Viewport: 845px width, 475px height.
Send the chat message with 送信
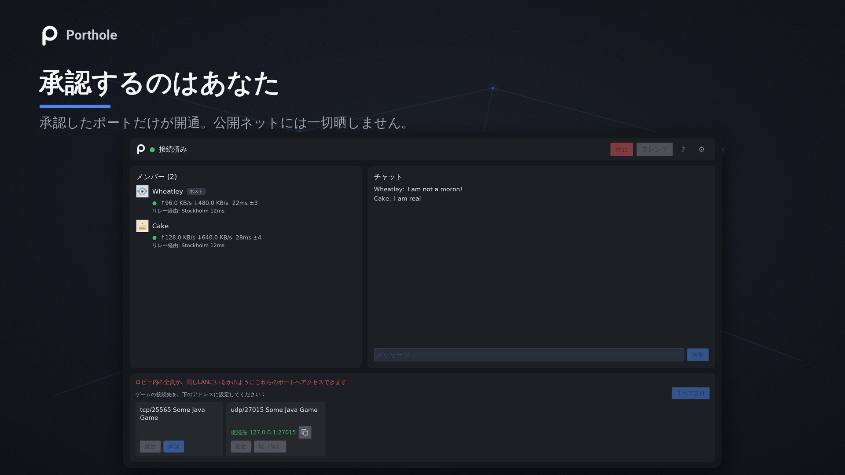click(698, 355)
